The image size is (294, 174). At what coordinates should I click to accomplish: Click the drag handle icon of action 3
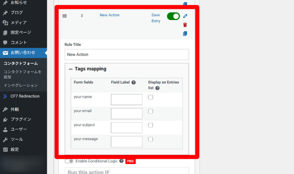64,16
